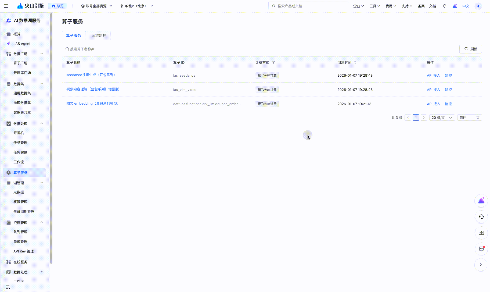The image size is (490, 292).
Task: Collapse the 资源管理 section
Action: pos(42,222)
